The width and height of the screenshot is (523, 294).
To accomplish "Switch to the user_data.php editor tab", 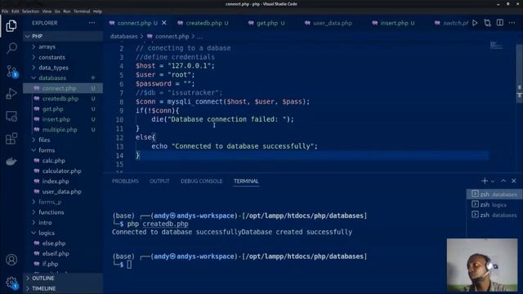I will point(329,23).
